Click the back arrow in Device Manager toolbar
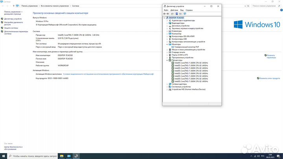Viewport: 283px width, 159px height. [164, 14]
